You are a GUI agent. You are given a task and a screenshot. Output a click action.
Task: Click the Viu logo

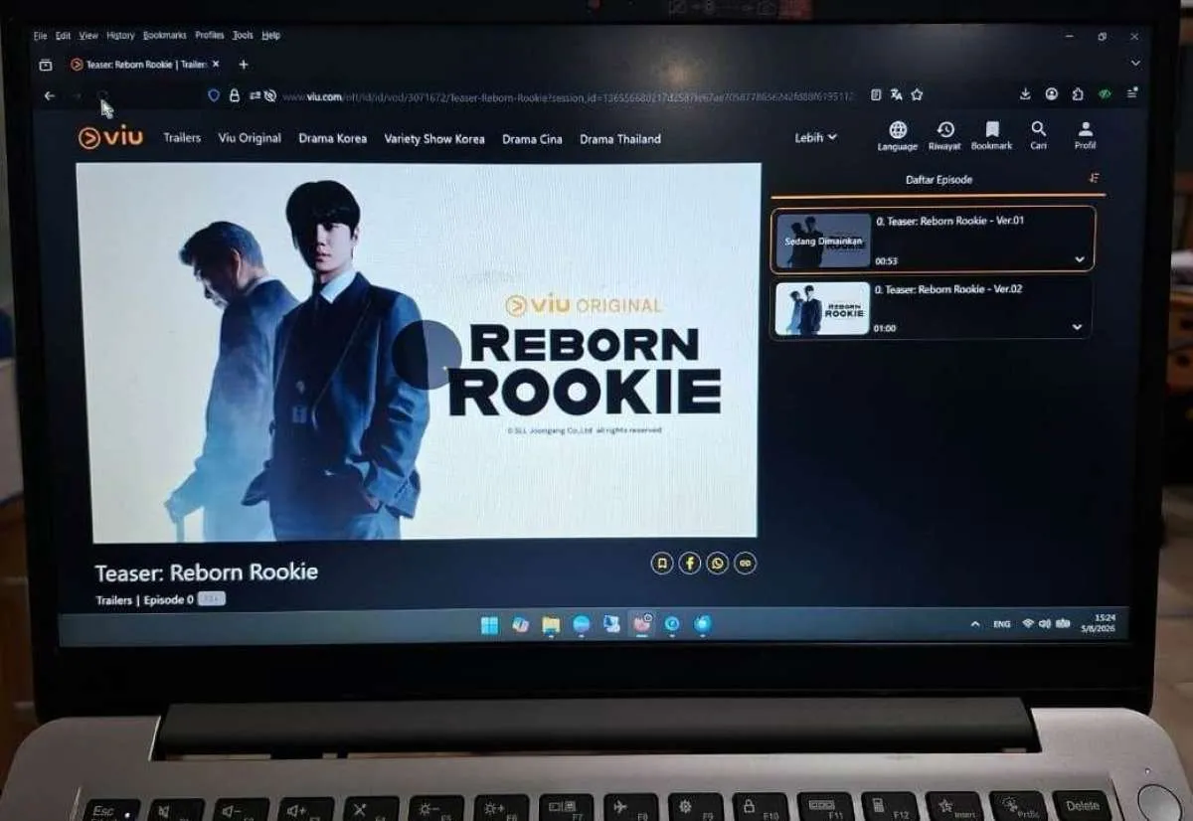tap(110, 137)
